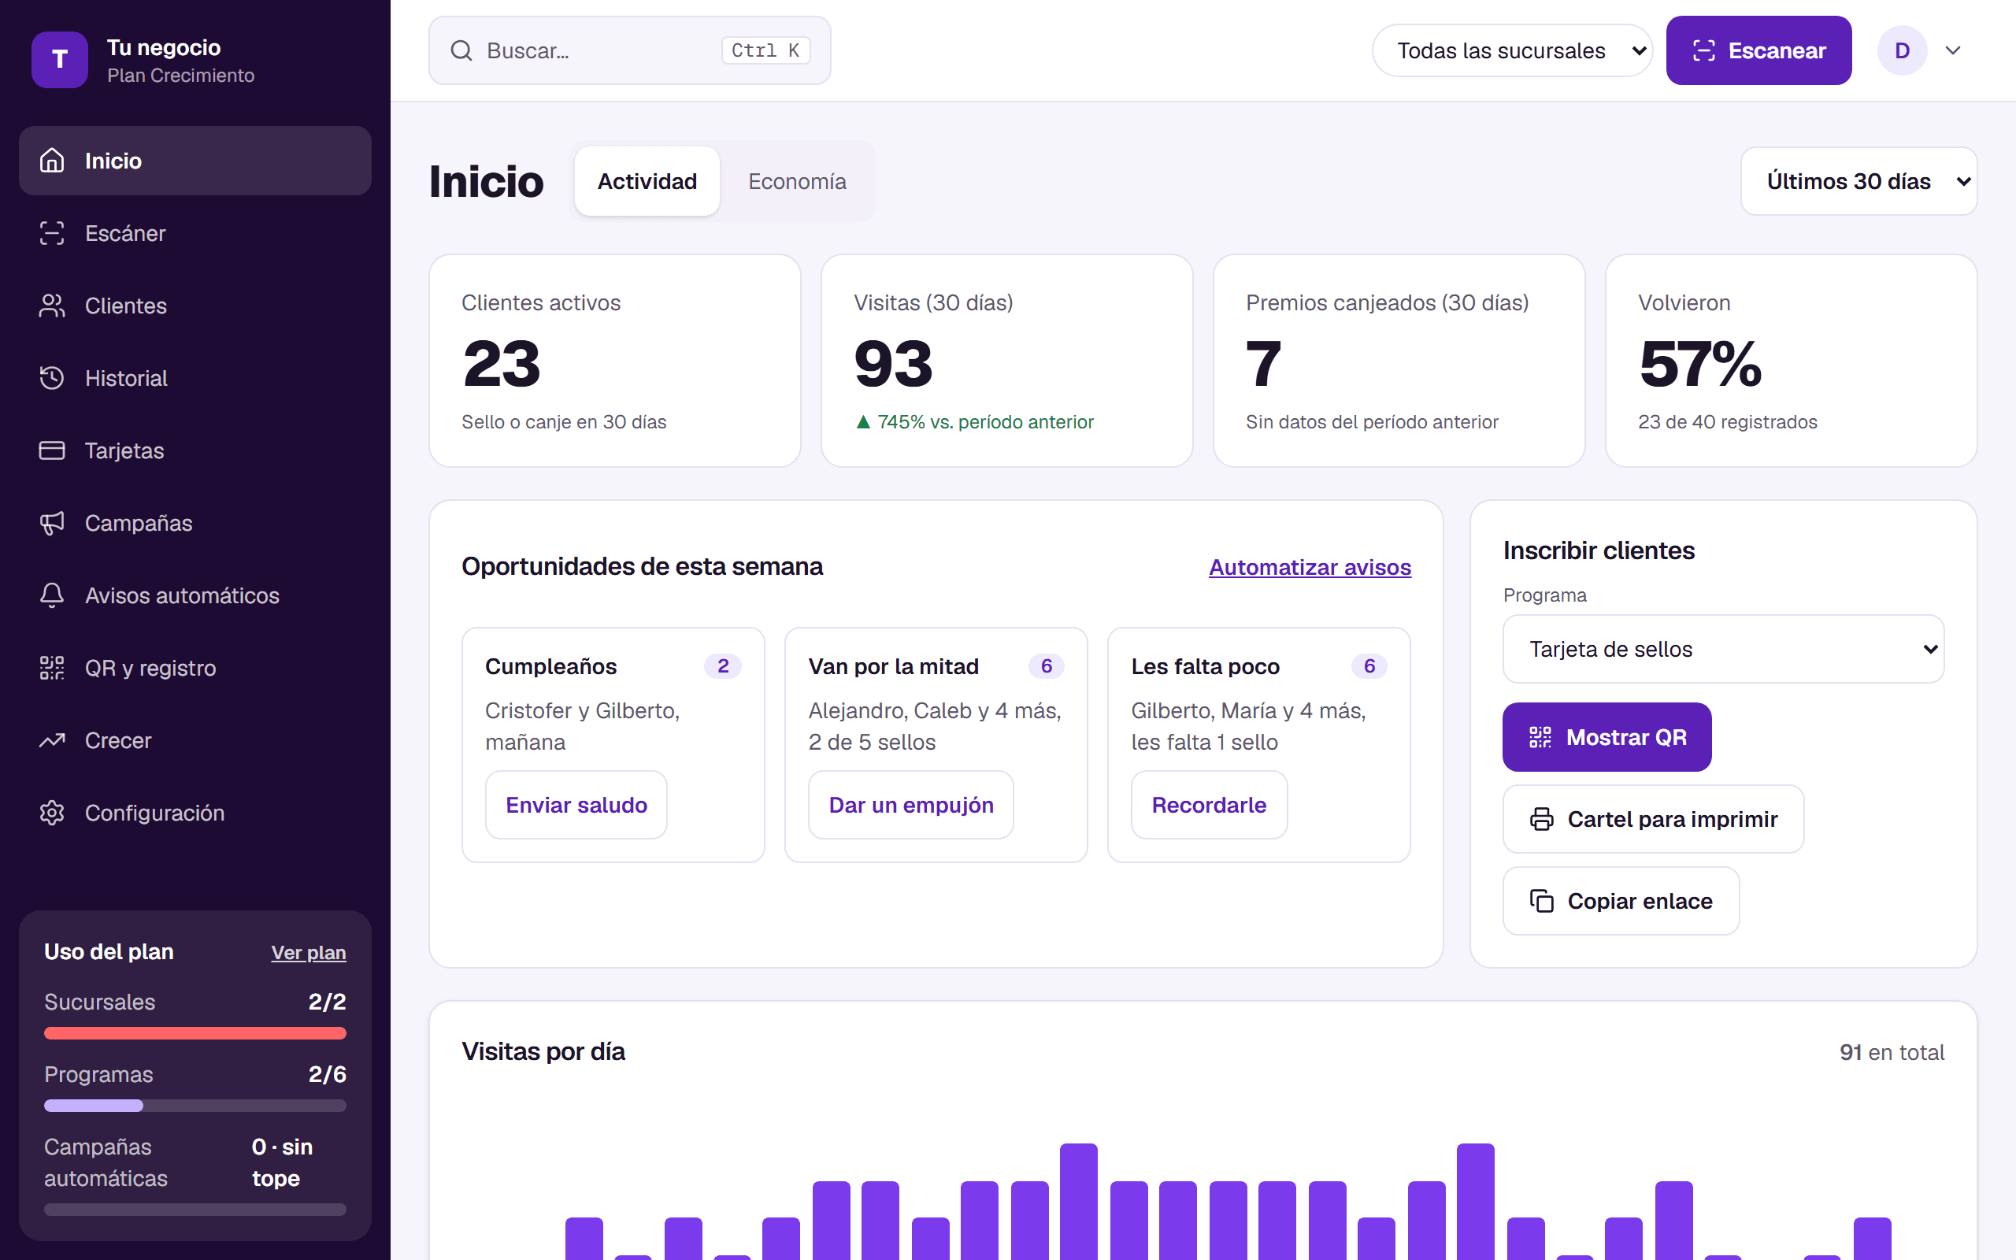Click the QR icon on Mostrar QR

[x=1540, y=736]
